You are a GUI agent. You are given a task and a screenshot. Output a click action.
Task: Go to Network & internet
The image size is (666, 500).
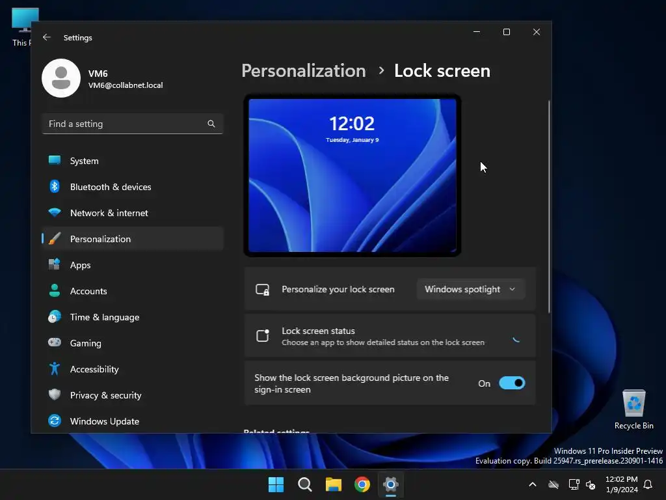(x=133, y=213)
